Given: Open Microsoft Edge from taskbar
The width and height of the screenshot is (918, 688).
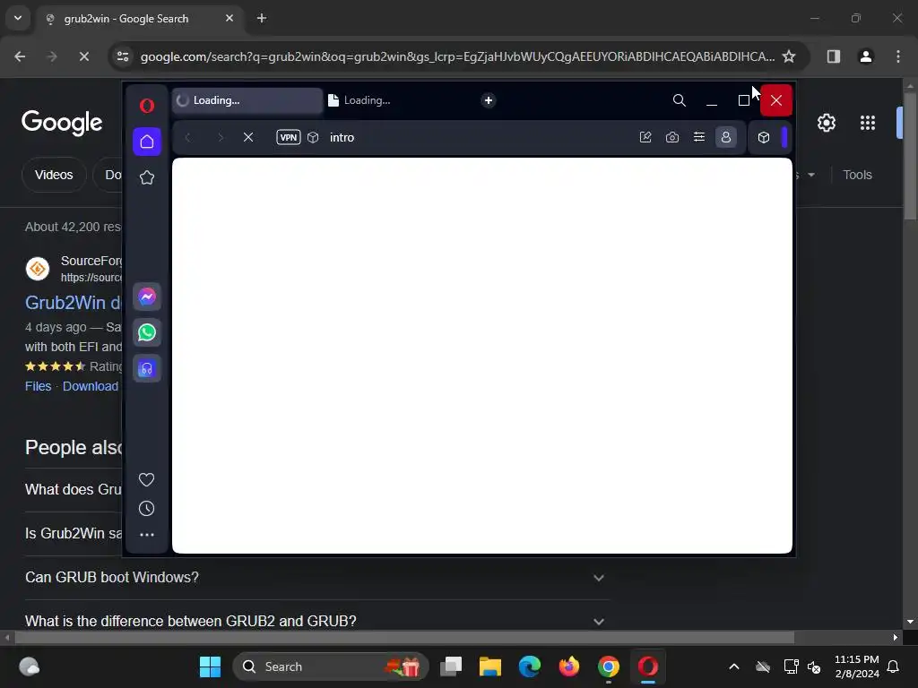Looking at the screenshot, I should (530, 666).
